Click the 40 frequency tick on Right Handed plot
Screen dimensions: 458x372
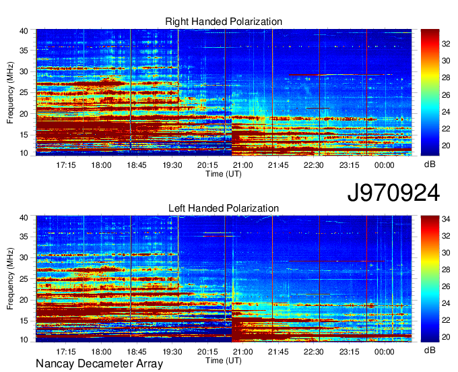[24, 31]
